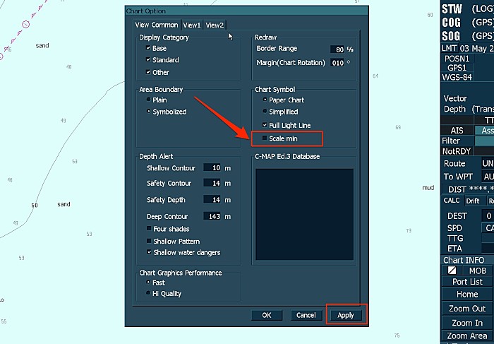The width and height of the screenshot is (494, 344).
Task: Enable the Scale min checkbox
Action: pos(265,138)
